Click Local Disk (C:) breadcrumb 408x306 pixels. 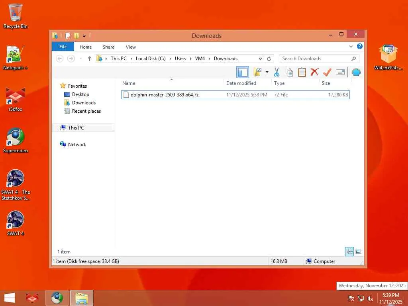click(x=151, y=59)
